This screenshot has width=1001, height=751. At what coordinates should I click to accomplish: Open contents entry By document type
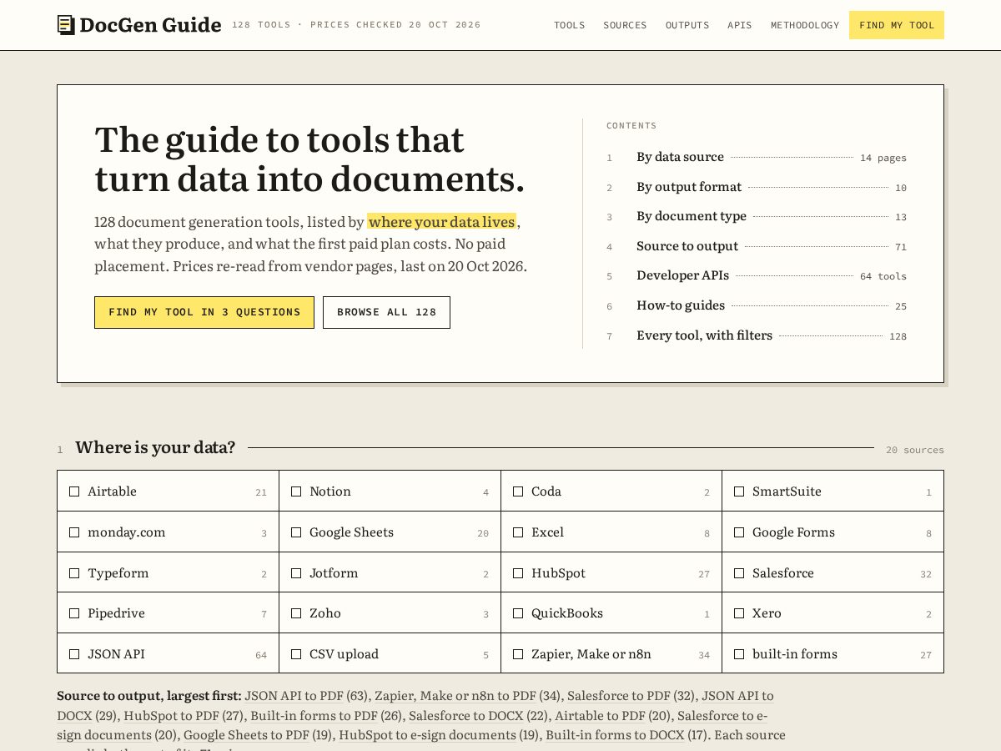(757, 216)
